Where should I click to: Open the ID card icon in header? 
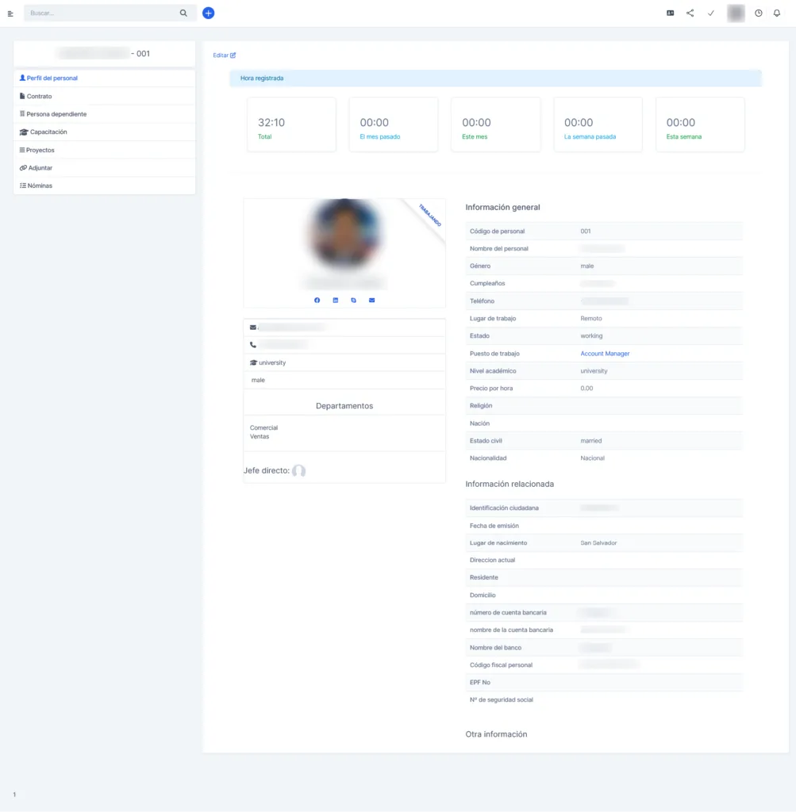(670, 13)
